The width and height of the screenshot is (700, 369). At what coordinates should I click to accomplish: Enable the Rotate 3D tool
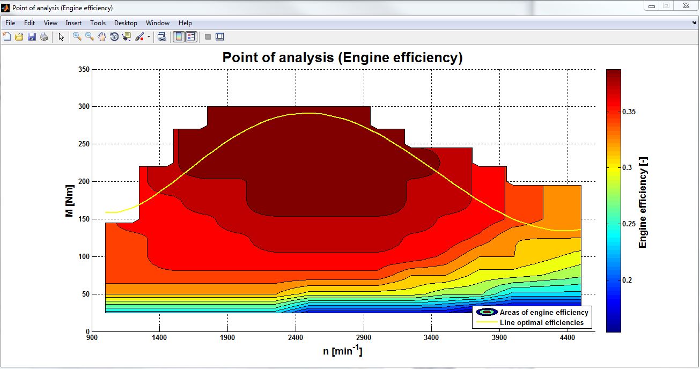pyautogui.click(x=114, y=36)
